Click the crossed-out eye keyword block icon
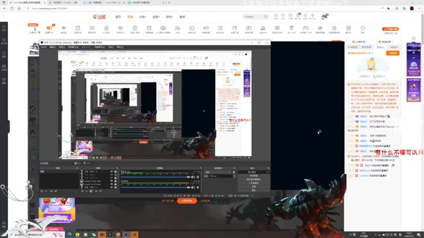The width and height of the screenshot is (424, 238). (x=320, y=28)
